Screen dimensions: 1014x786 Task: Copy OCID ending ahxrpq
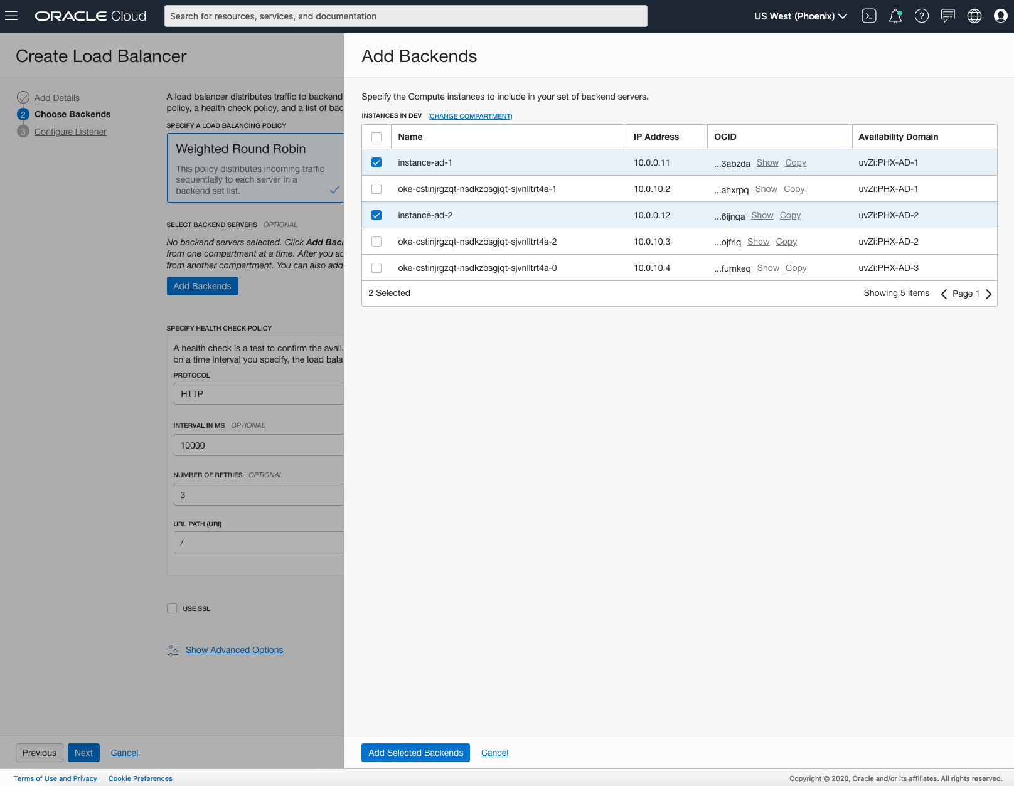(x=794, y=189)
